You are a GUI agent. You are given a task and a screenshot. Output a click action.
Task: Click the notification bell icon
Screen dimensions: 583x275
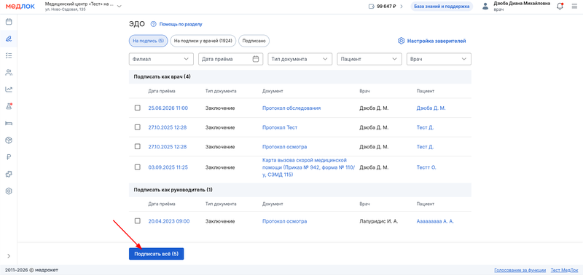[560, 7]
